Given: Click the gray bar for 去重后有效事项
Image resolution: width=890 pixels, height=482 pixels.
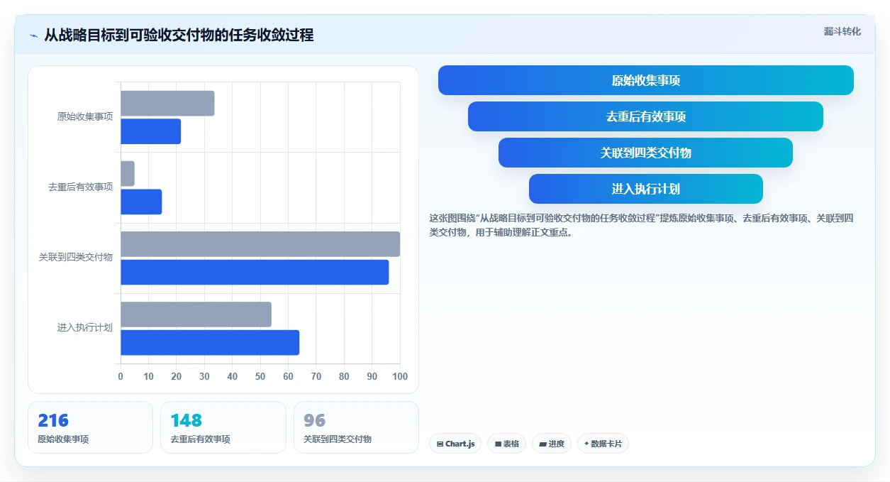Looking at the screenshot, I should click(128, 174).
